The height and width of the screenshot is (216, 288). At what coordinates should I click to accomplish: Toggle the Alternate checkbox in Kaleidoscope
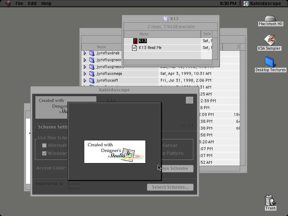(x=44, y=145)
